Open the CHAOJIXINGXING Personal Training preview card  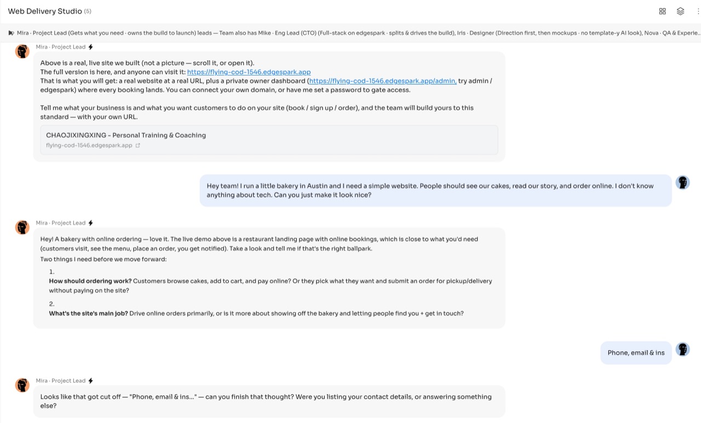coord(269,140)
